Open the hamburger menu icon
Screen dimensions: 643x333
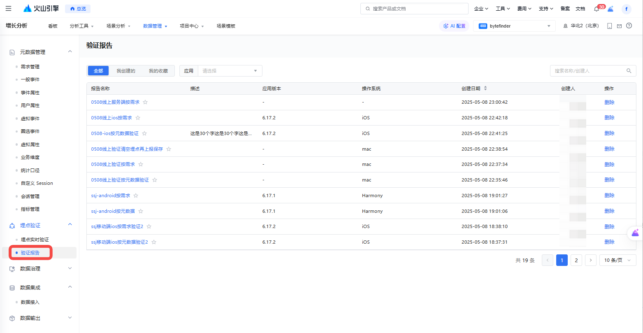[8, 9]
